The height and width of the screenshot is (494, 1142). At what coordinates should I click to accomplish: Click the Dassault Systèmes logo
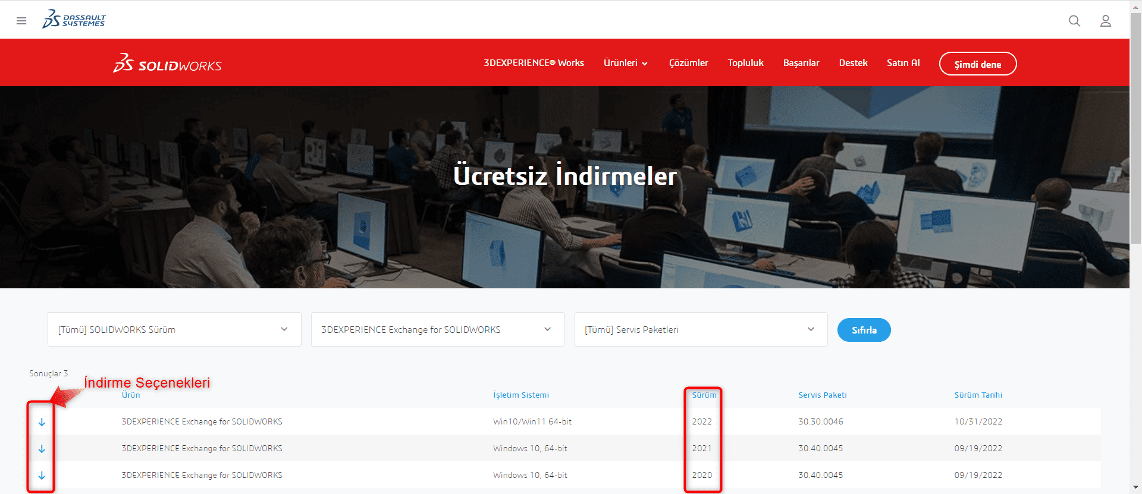[x=74, y=20]
